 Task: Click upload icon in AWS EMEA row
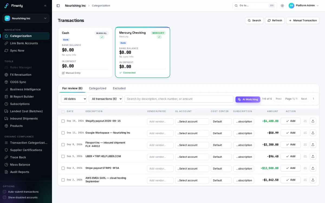pos(313,180)
